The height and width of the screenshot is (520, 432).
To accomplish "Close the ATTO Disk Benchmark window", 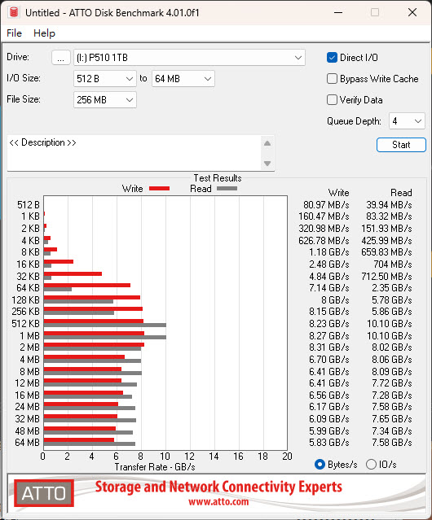I will pos(412,12).
